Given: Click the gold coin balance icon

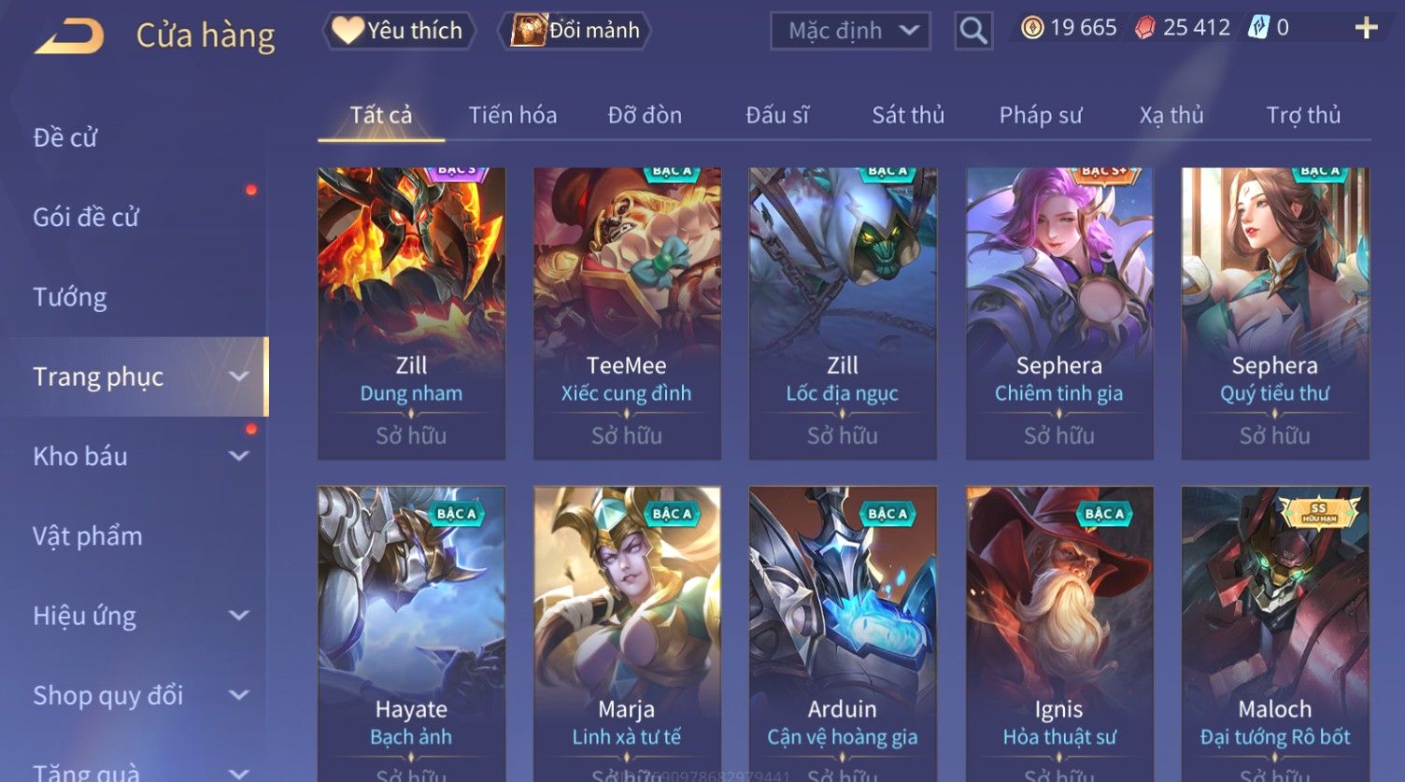Looking at the screenshot, I should [1032, 28].
